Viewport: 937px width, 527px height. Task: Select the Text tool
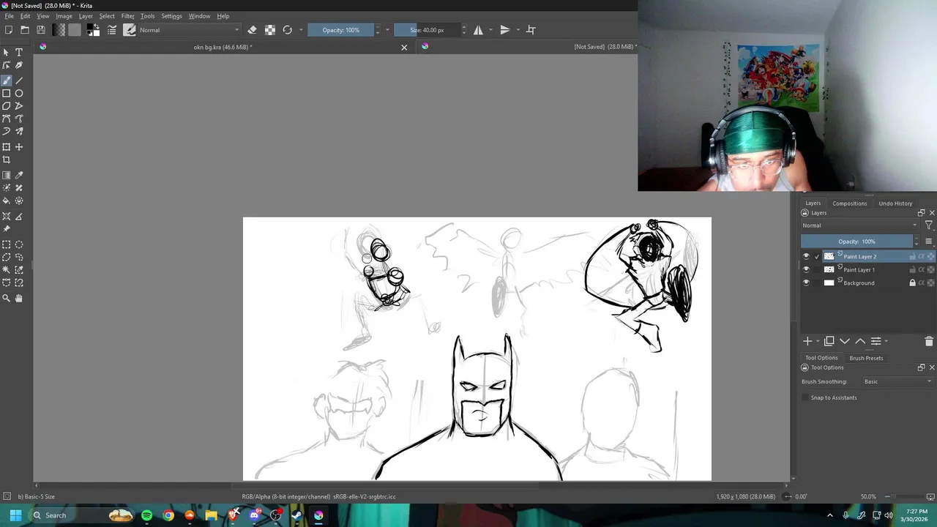(x=19, y=53)
